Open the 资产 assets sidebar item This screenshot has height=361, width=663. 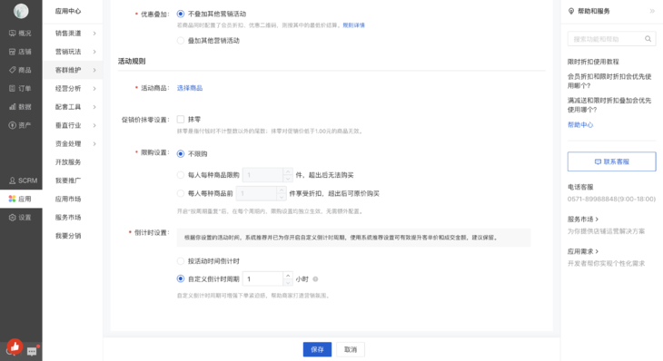(20, 125)
